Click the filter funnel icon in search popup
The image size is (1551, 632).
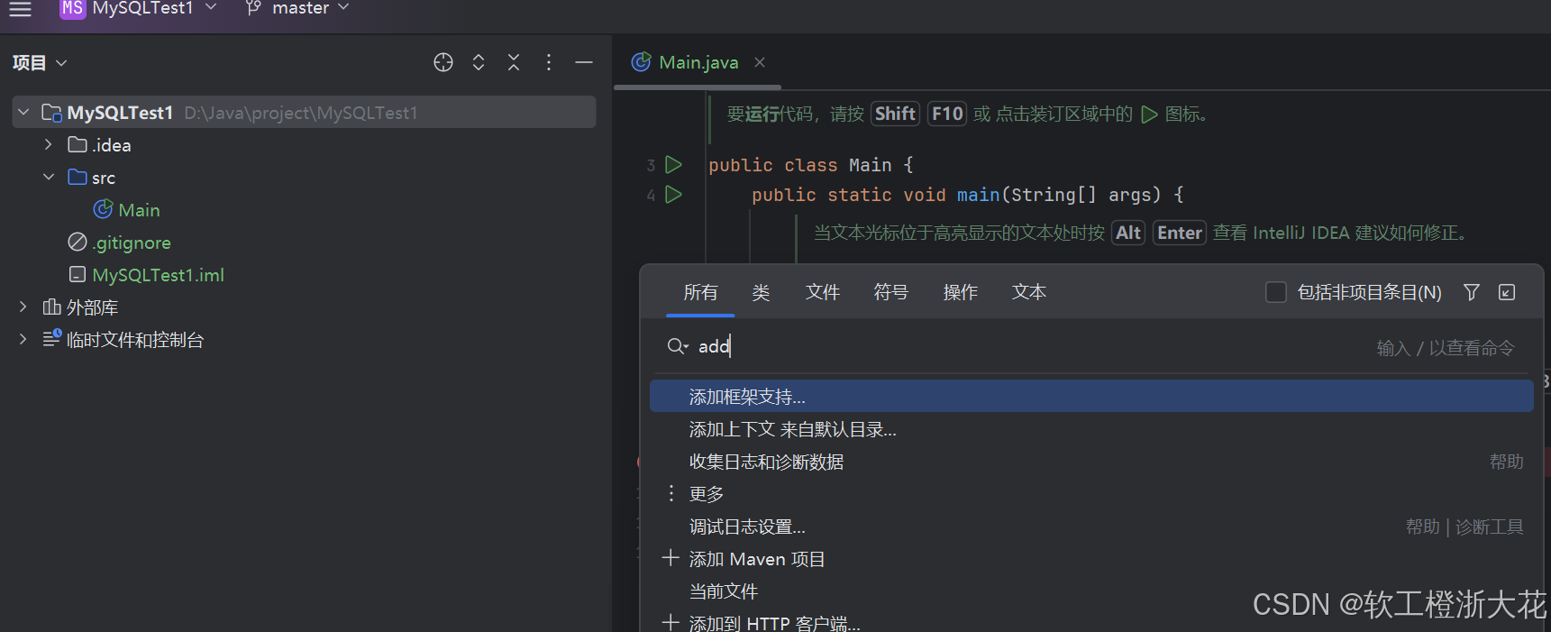[x=1472, y=292]
